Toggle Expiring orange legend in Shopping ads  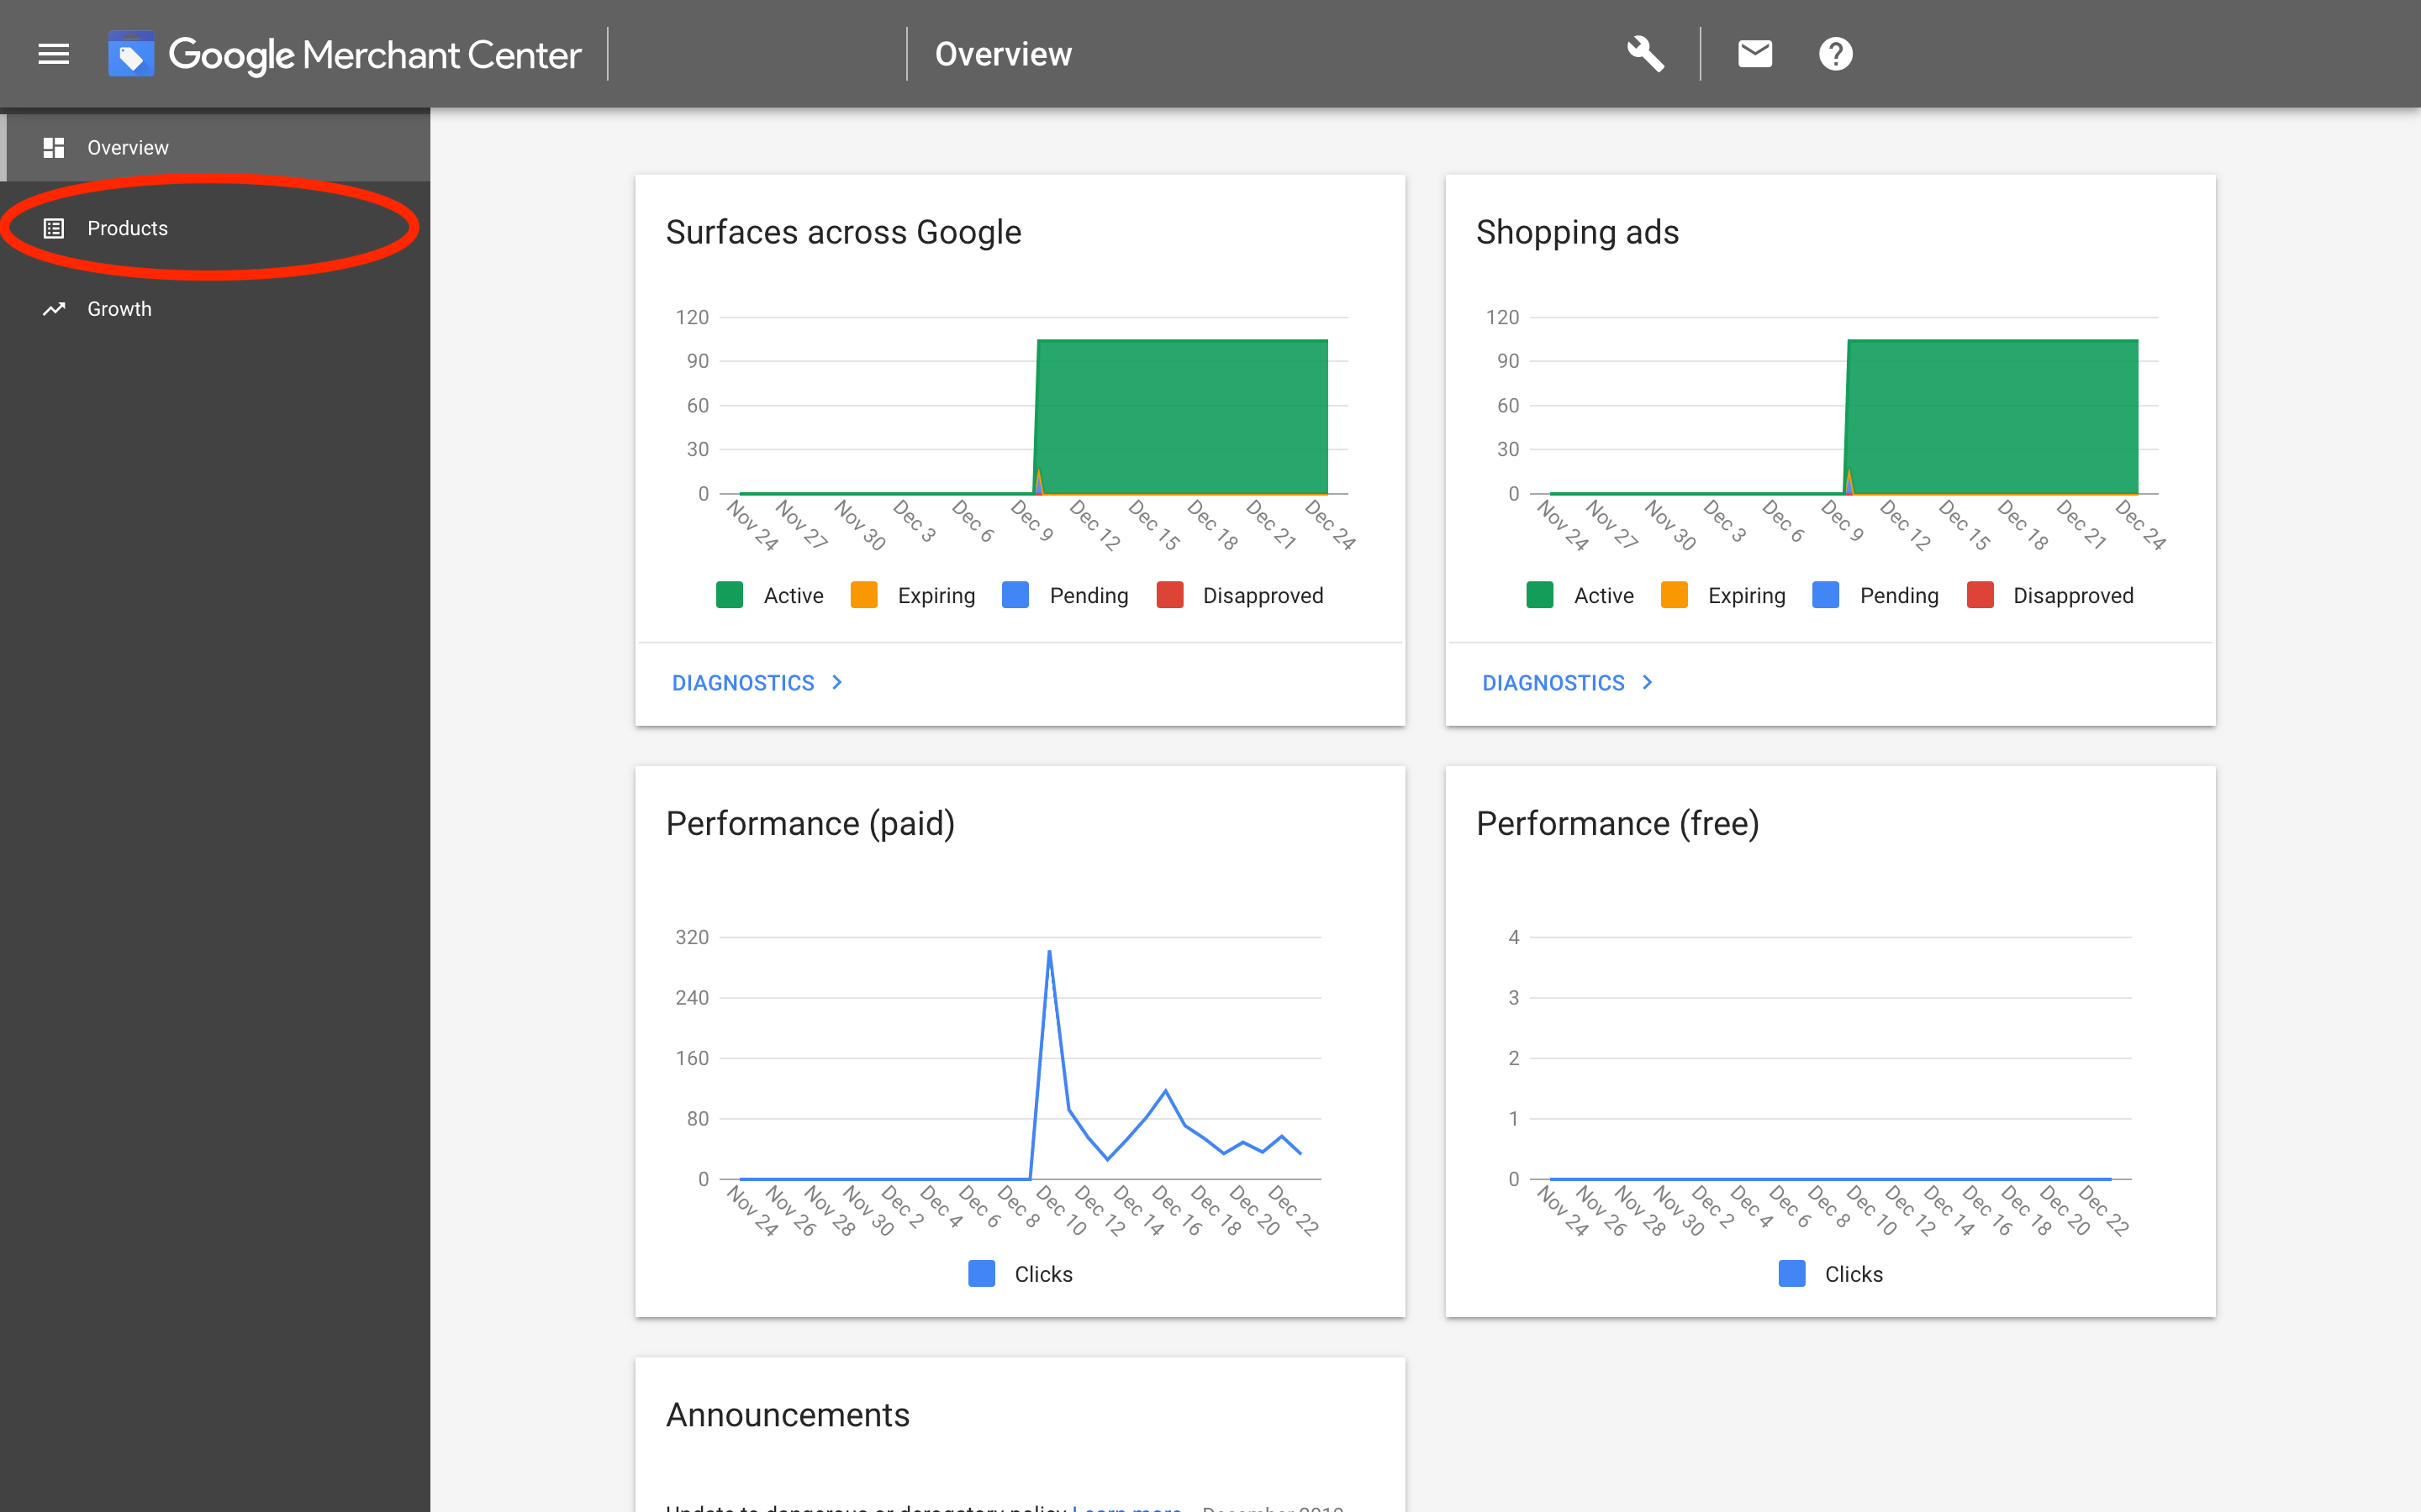(1674, 595)
